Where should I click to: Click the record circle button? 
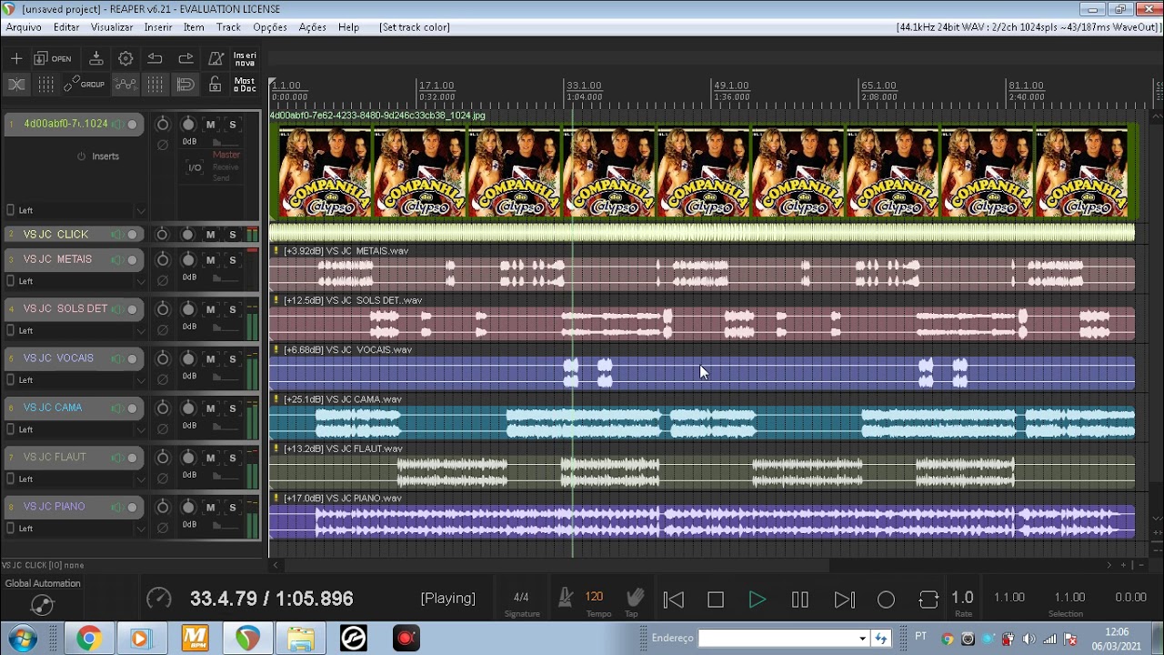pos(886,600)
